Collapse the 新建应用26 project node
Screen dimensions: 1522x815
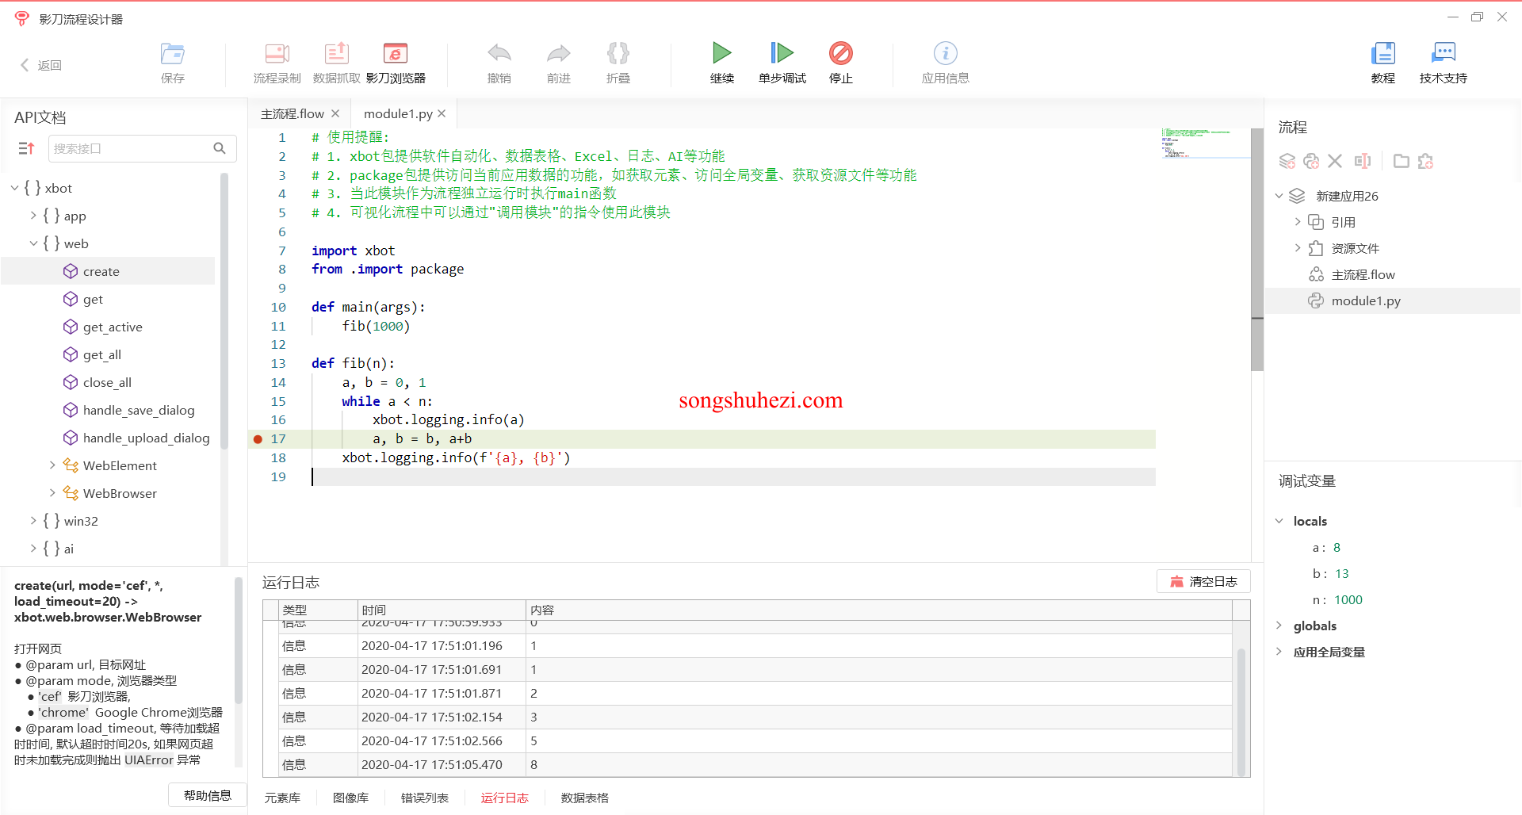pyautogui.click(x=1279, y=196)
